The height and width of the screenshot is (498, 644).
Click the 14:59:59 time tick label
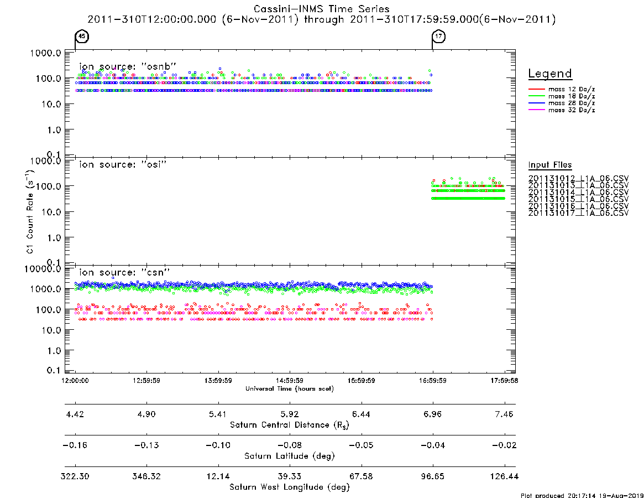pos(290,381)
